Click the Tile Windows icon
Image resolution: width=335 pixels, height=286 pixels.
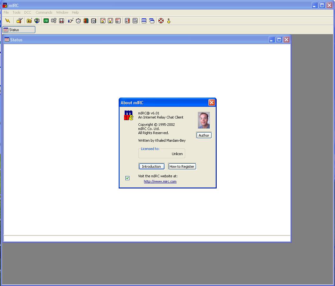144,21
